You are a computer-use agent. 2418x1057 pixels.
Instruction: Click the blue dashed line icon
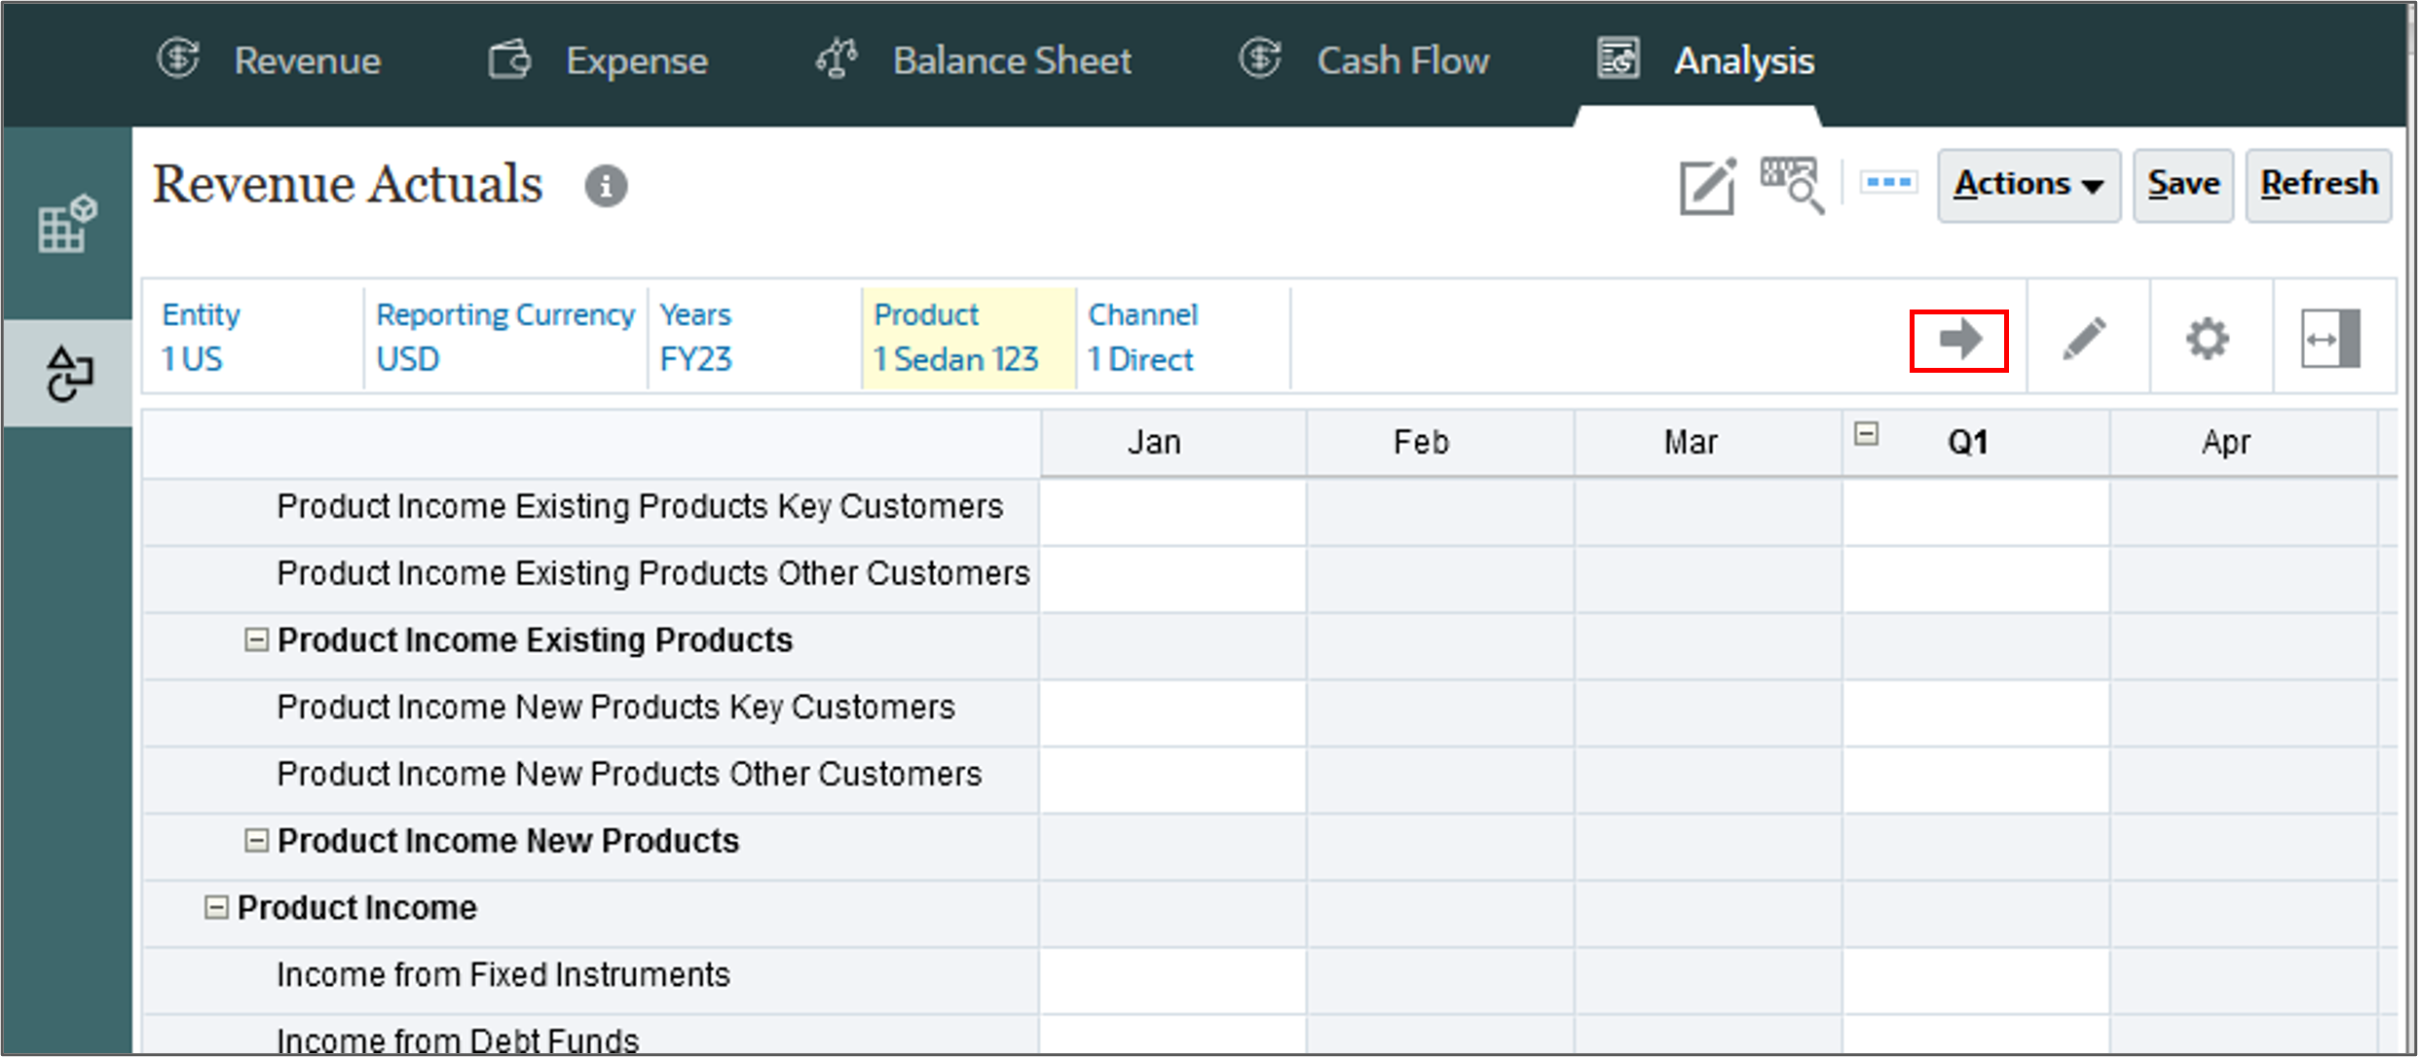pos(1888,182)
